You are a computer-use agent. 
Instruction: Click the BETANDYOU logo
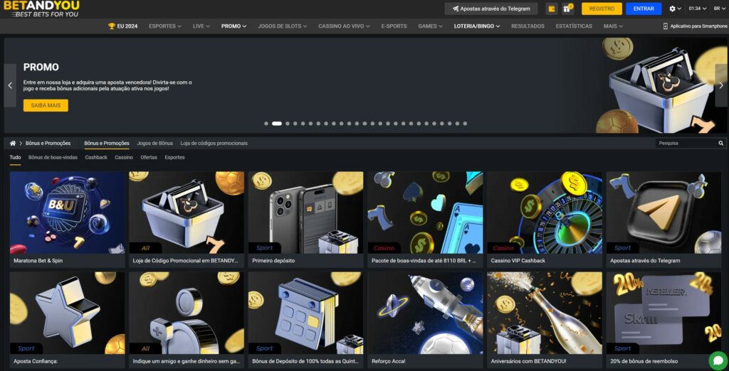point(41,9)
